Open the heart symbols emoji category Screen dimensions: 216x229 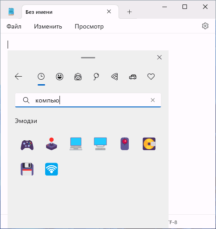[151, 77]
